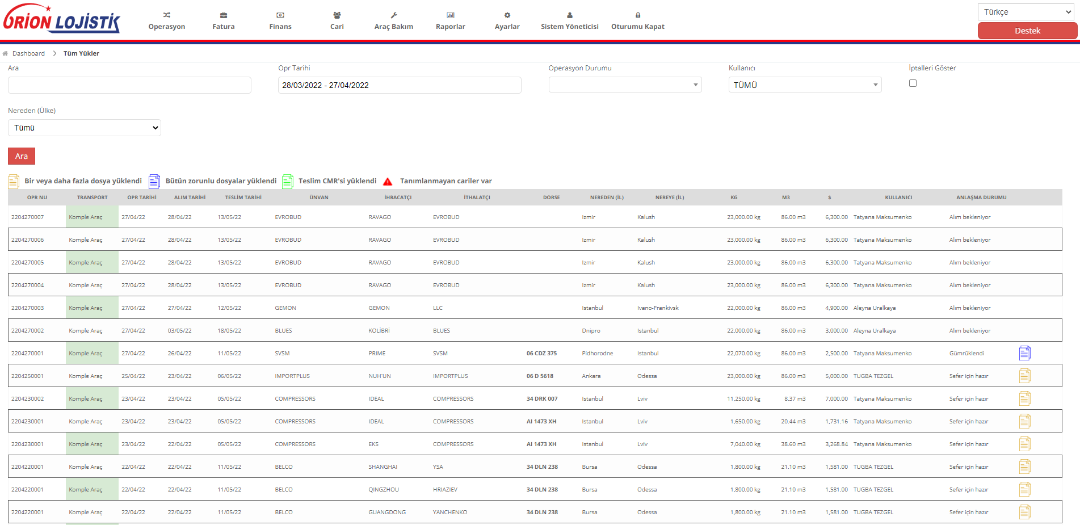Open the Nereden (Ülke) Tümü dropdown
The image size is (1080, 525).
coord(85,128)
